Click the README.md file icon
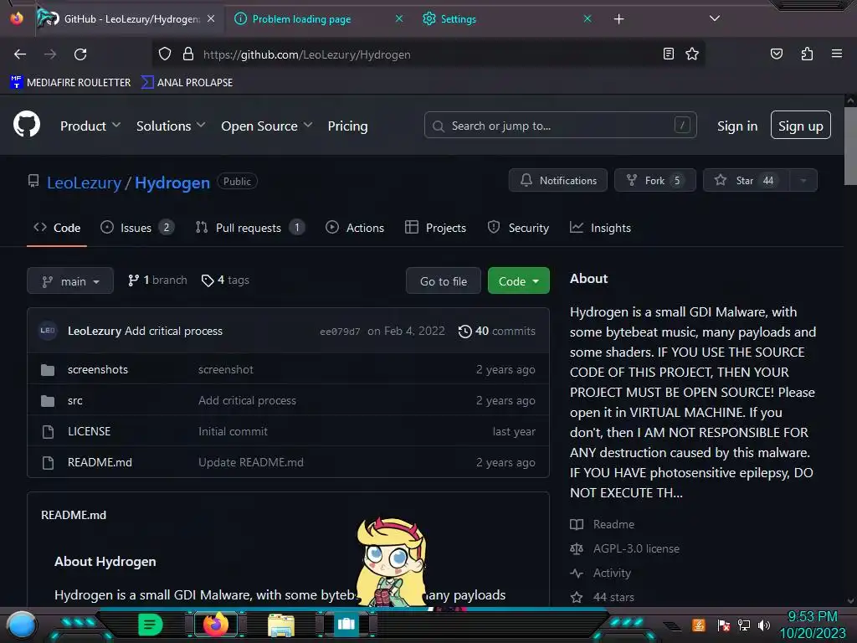 [48, 462]
